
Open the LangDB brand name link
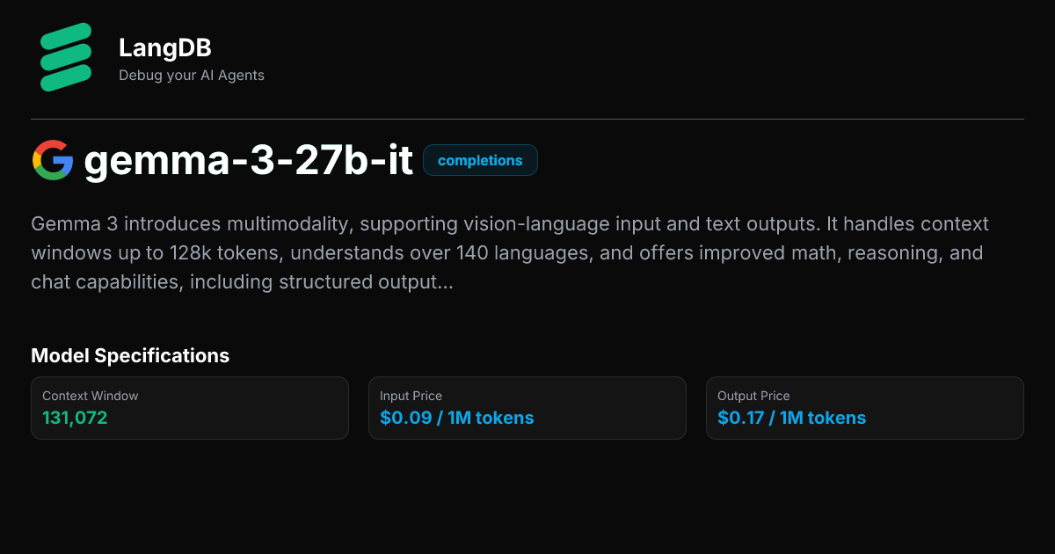tap(164, 47)
